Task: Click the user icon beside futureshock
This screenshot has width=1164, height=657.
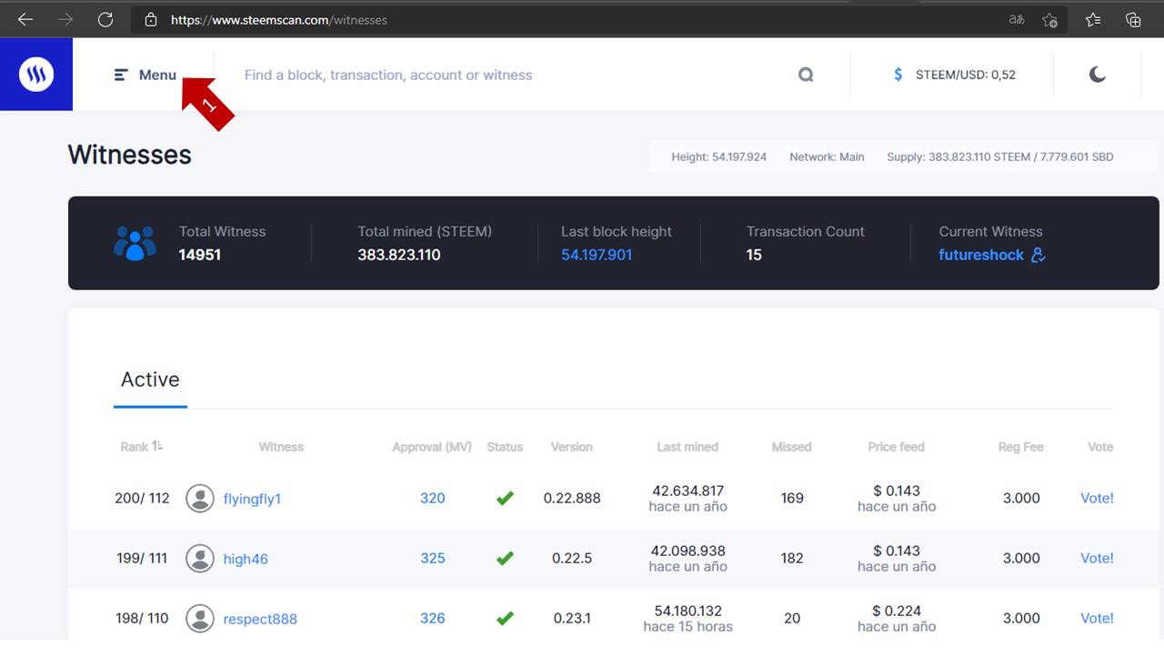Action: tap(1039, 255)
